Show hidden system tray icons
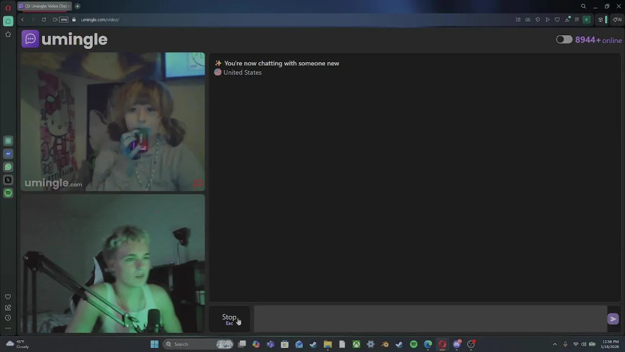Viewport: 625px width, 352px height. (x=555, y=344)
